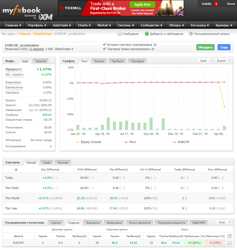
Task: Open the MAE/MFE tab
Action: coord(199,223)
